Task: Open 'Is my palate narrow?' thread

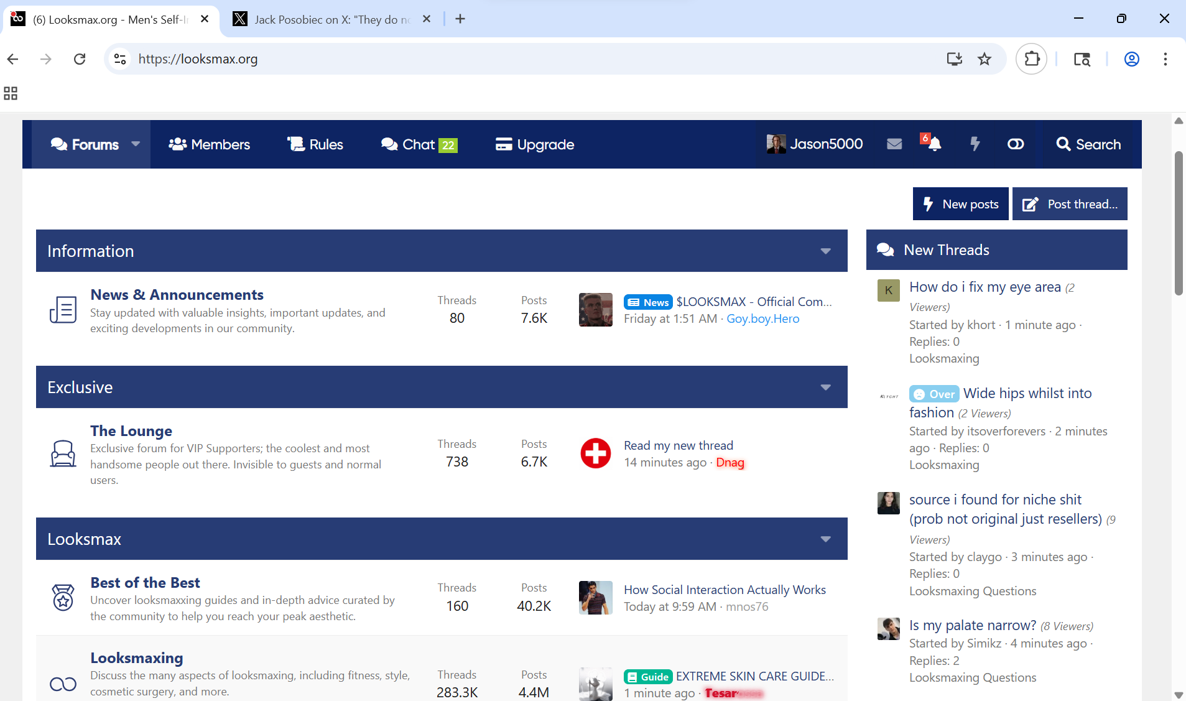Action: (973, 625)
